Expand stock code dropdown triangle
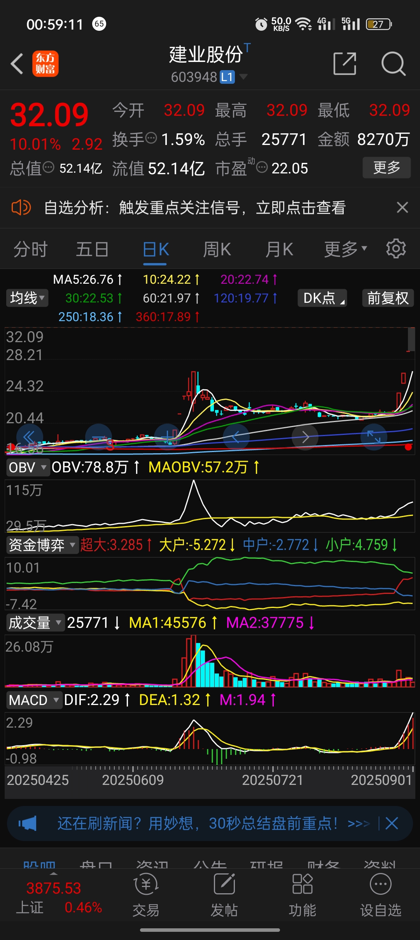The width and height of the screenshot is (420, 940). pyautogui.click(x=243, y=76)
